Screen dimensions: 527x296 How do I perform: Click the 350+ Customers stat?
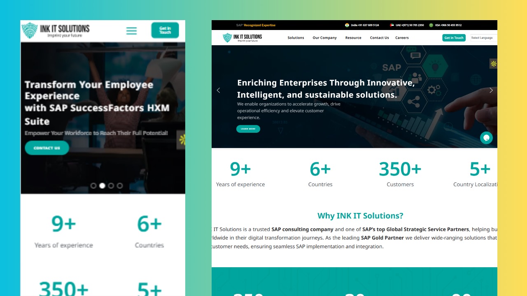click(x=400, y=174)
